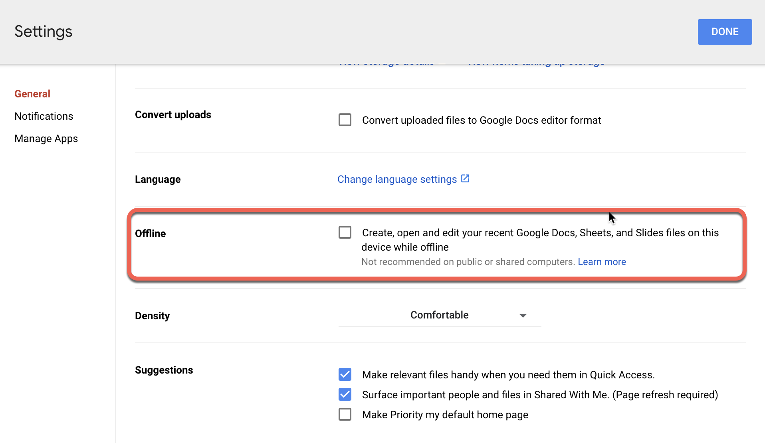Click the Offline section heading
This screenshot has height=443, width=765.
click(x=151, y=233)
